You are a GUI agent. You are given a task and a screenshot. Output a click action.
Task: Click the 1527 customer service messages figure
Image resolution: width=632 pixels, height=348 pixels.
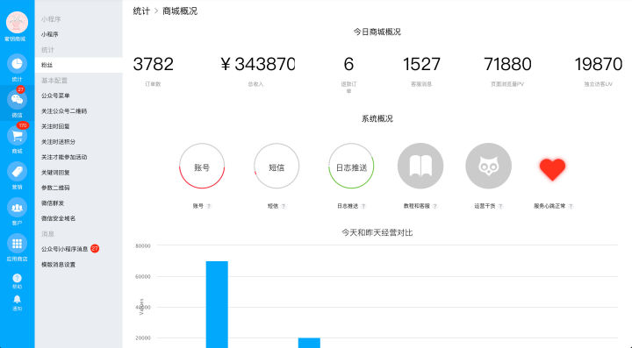421,64
